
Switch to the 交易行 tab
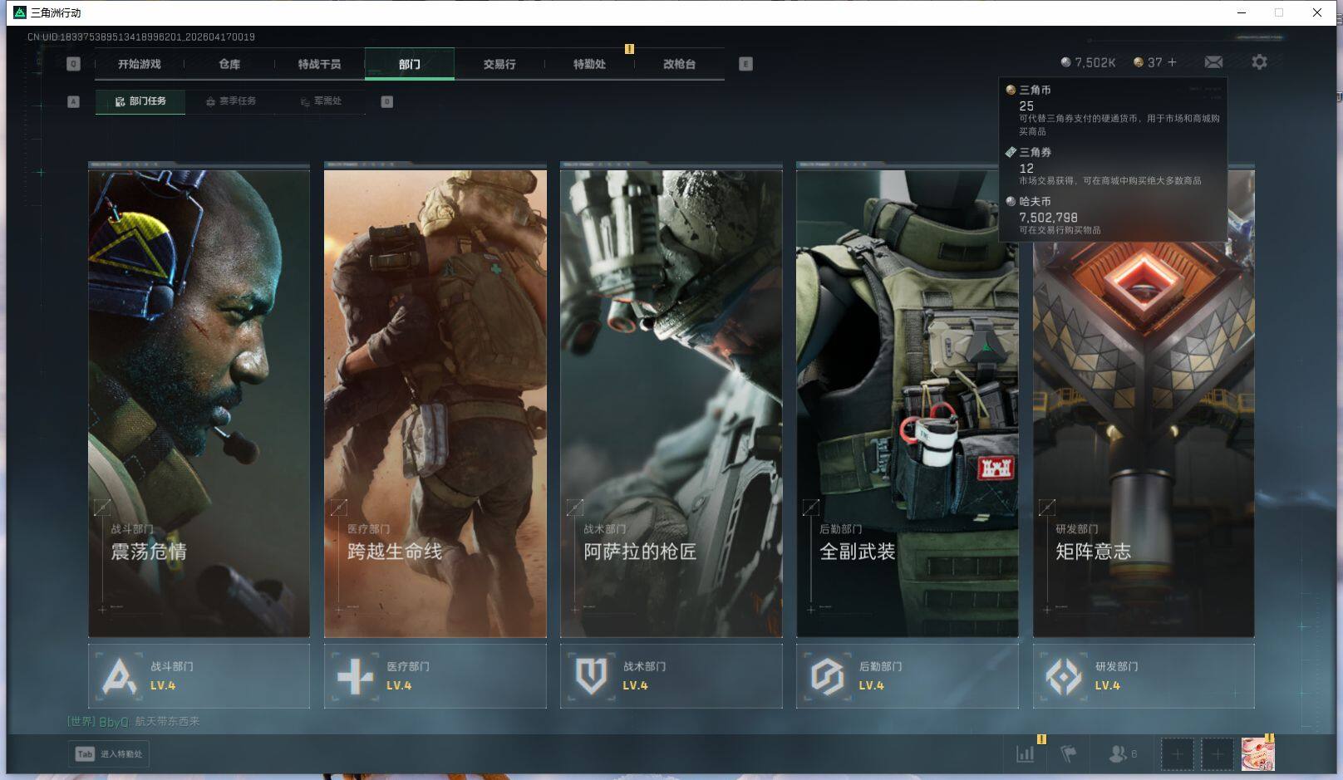click(x=499, y=64)
